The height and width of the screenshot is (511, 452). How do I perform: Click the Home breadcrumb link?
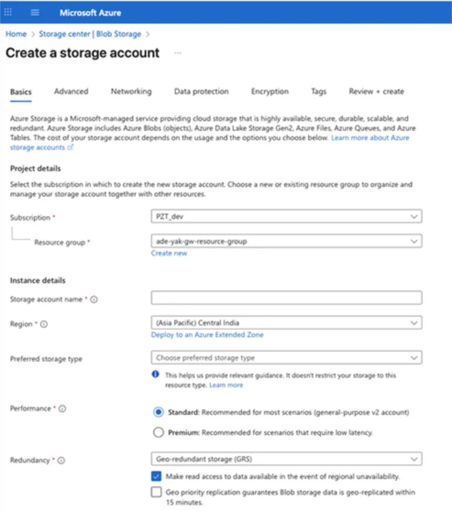tap(16, 34)
